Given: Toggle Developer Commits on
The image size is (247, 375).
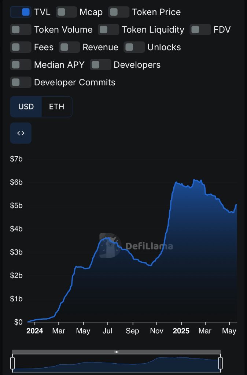Looking at the screenshot, I should (21, 82).
